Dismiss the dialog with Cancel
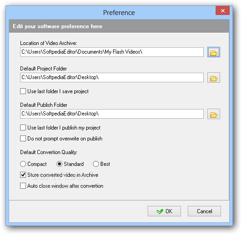Screen dimensions: 242x235 click(204, 211)
